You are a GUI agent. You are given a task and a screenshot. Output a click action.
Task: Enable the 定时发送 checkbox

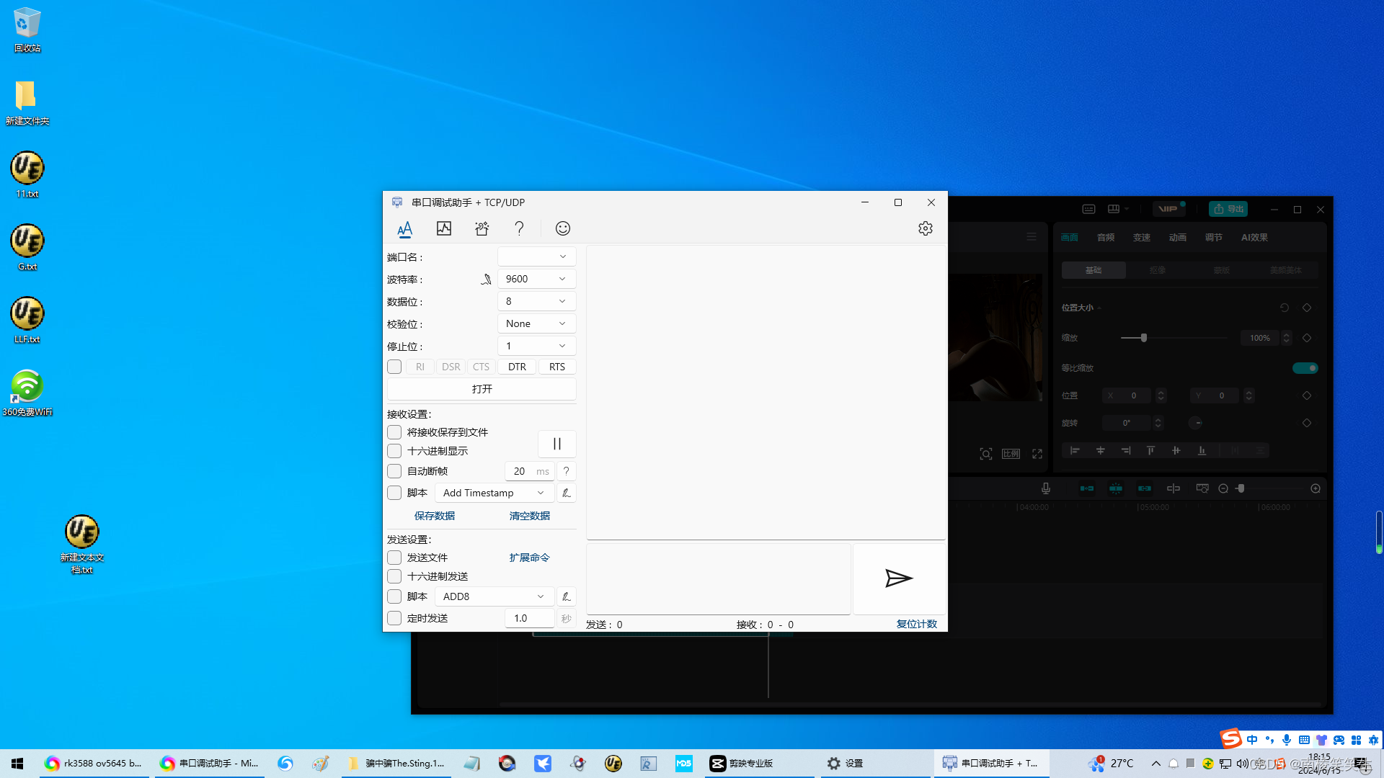(394, 617)
